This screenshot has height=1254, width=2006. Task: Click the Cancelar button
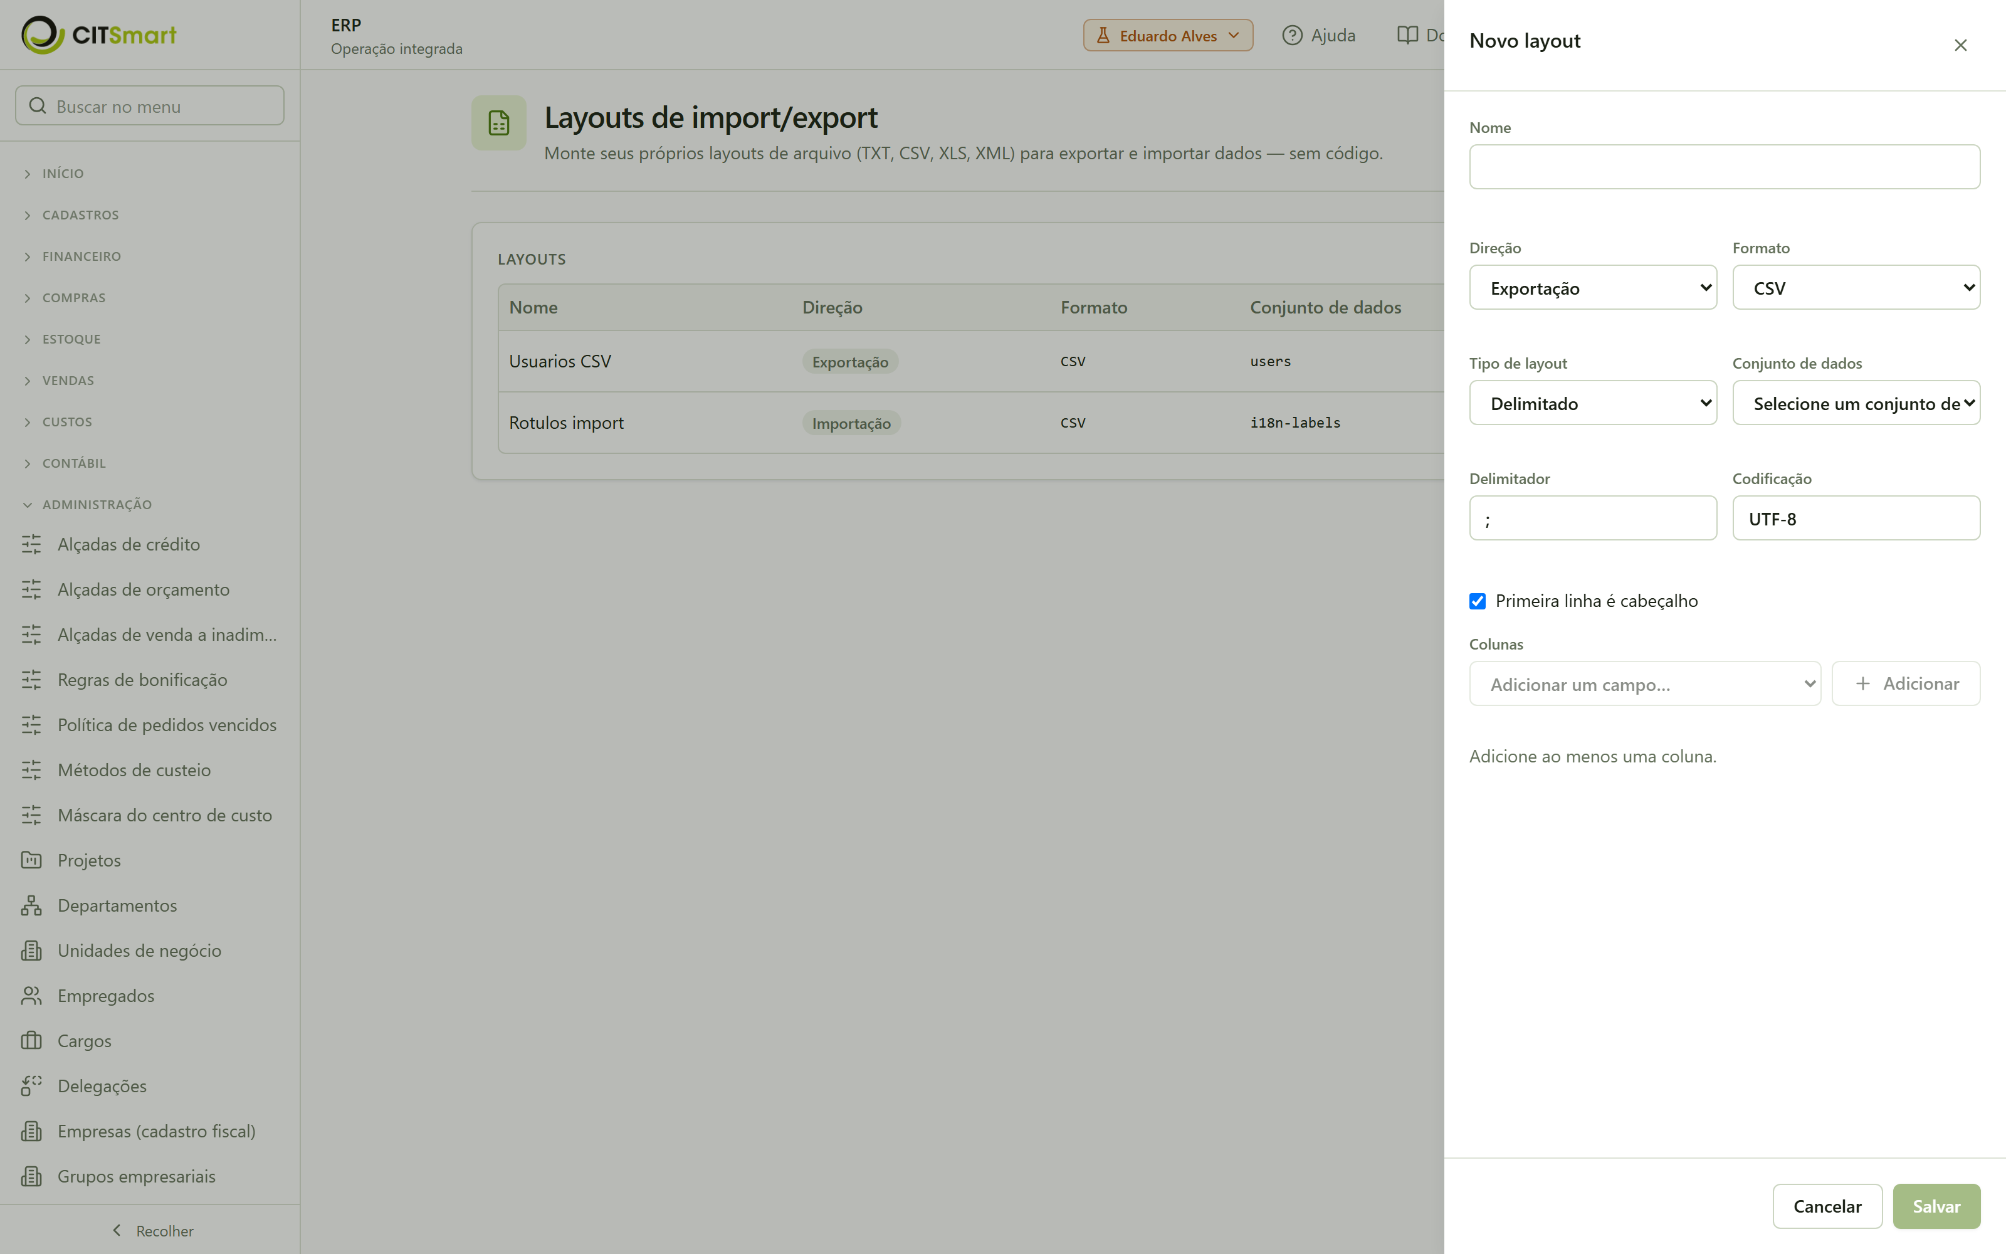1827,1206
